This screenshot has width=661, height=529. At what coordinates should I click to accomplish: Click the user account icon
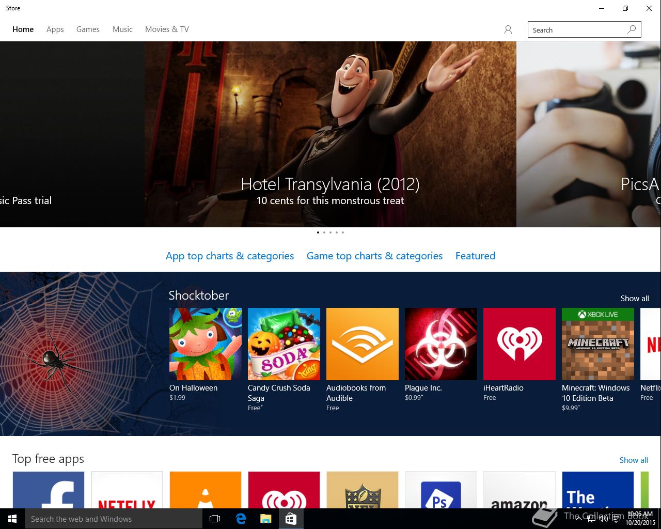point(508,30)
